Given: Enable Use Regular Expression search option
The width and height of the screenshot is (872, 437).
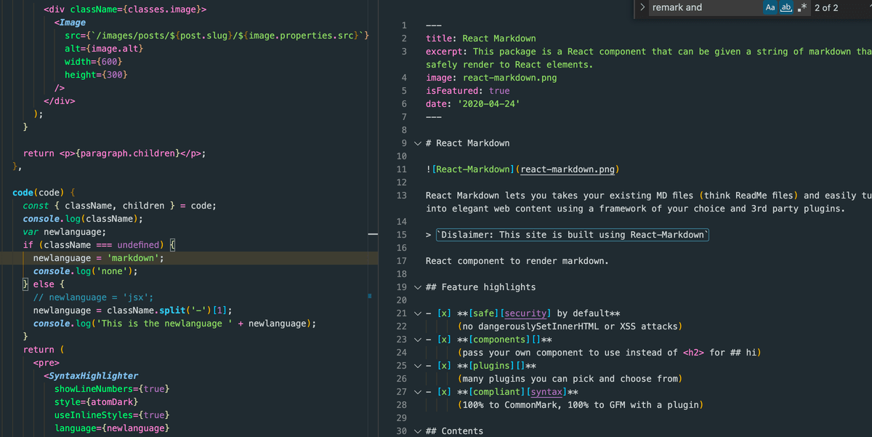Looking at the screenshot, I should (x=801, y=7).
